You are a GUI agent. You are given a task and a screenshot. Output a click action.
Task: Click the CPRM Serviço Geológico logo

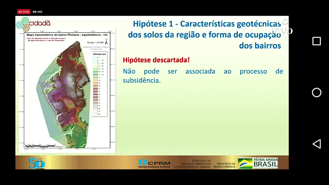(154, 164)
